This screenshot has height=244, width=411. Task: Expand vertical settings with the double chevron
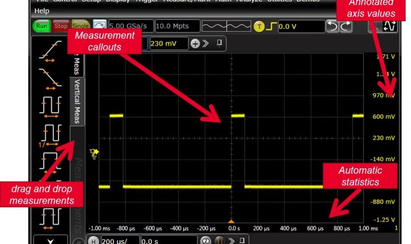coord(206,43)
